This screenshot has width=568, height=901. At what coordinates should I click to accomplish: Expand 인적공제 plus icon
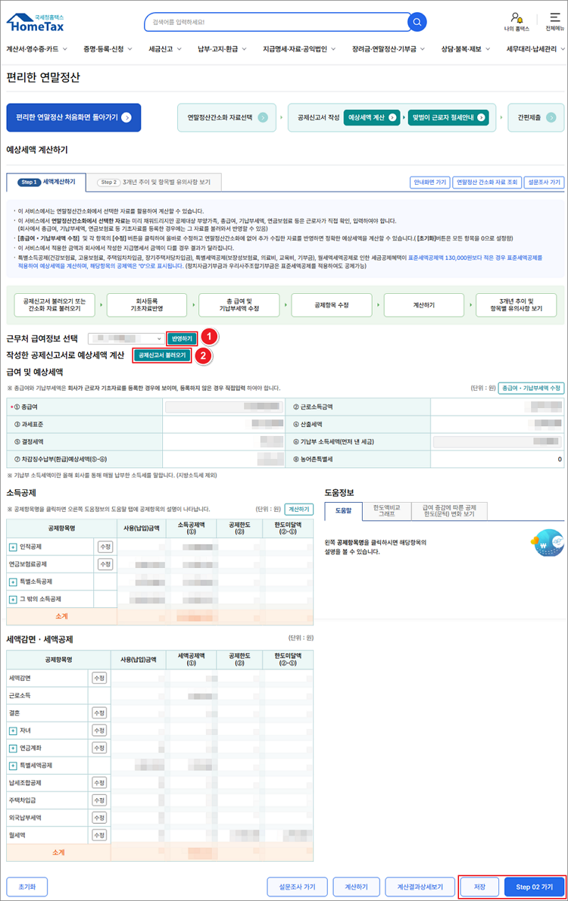(13, 547)
